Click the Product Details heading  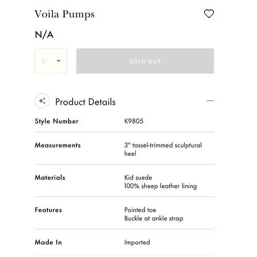(86, 102)
